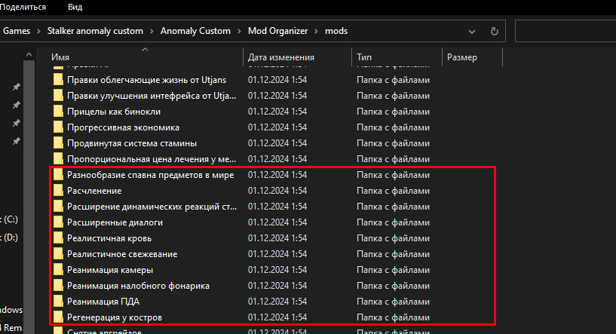Select the Прицелы как бинокли folder icon
Screen dimensions: 616x334
[x=58, y=112]
